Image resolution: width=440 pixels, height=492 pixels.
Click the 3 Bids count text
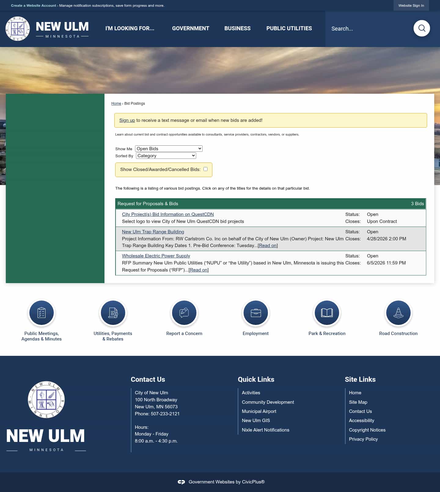pyautogui.click(x=417, y=204)
